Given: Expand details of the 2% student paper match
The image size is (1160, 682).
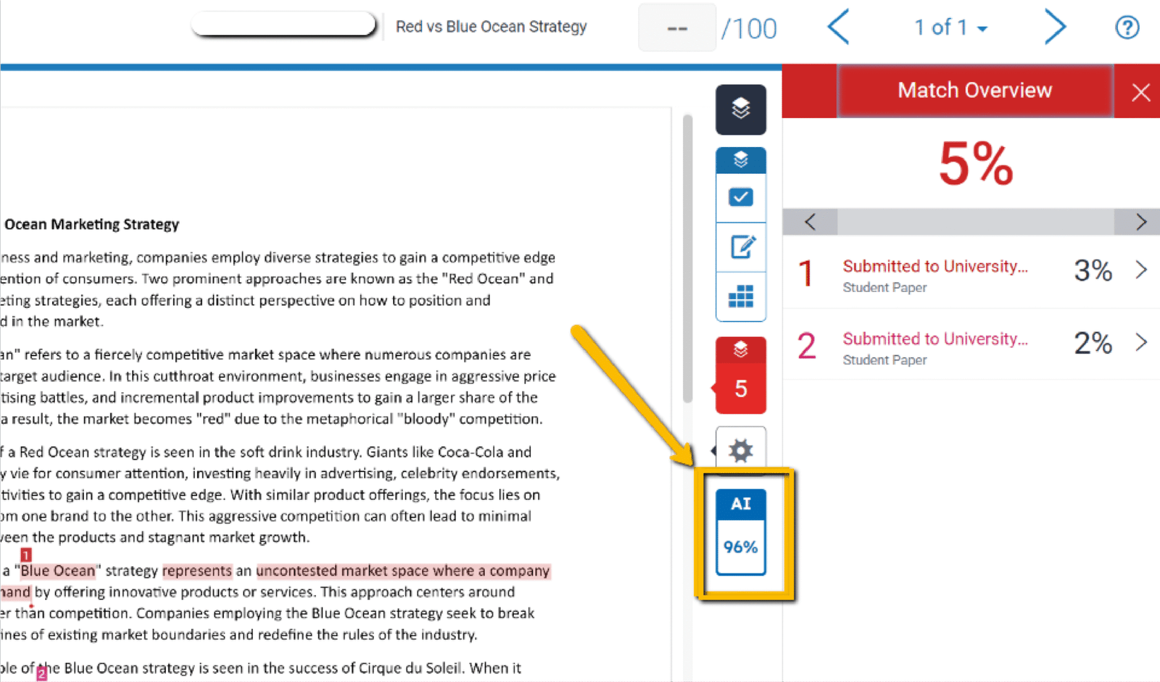Looking at the screenshot, I should (1142, 342).
